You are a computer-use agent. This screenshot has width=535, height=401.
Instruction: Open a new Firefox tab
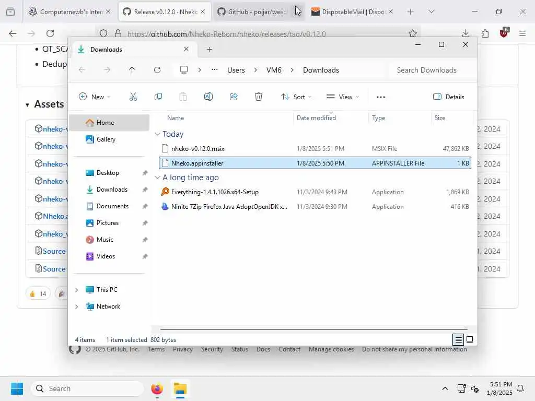click(411, 12)
